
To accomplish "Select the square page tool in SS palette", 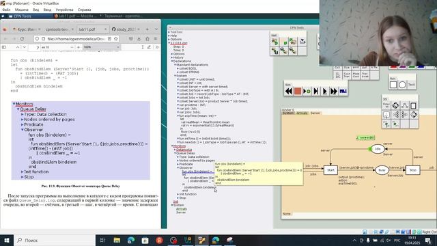I will (x=414, y=105).
